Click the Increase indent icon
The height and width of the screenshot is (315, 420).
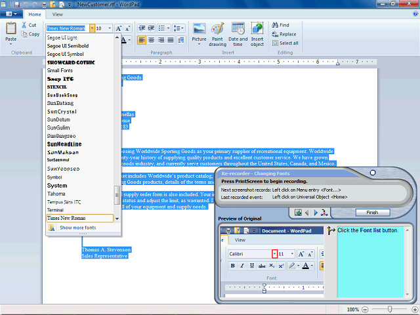[151, 28]
